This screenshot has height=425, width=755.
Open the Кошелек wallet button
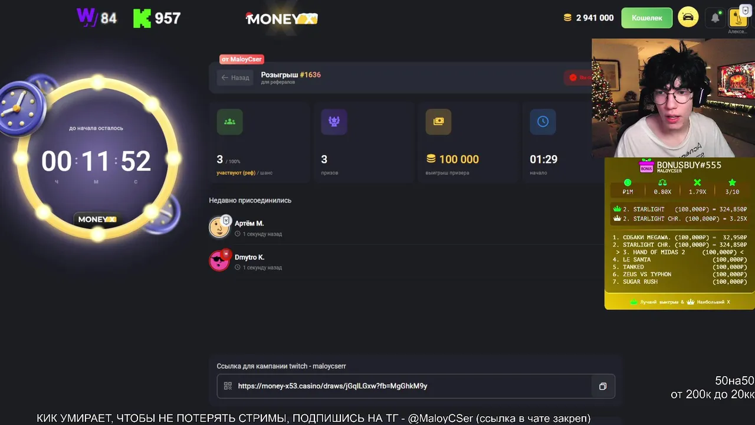(647, 18)
